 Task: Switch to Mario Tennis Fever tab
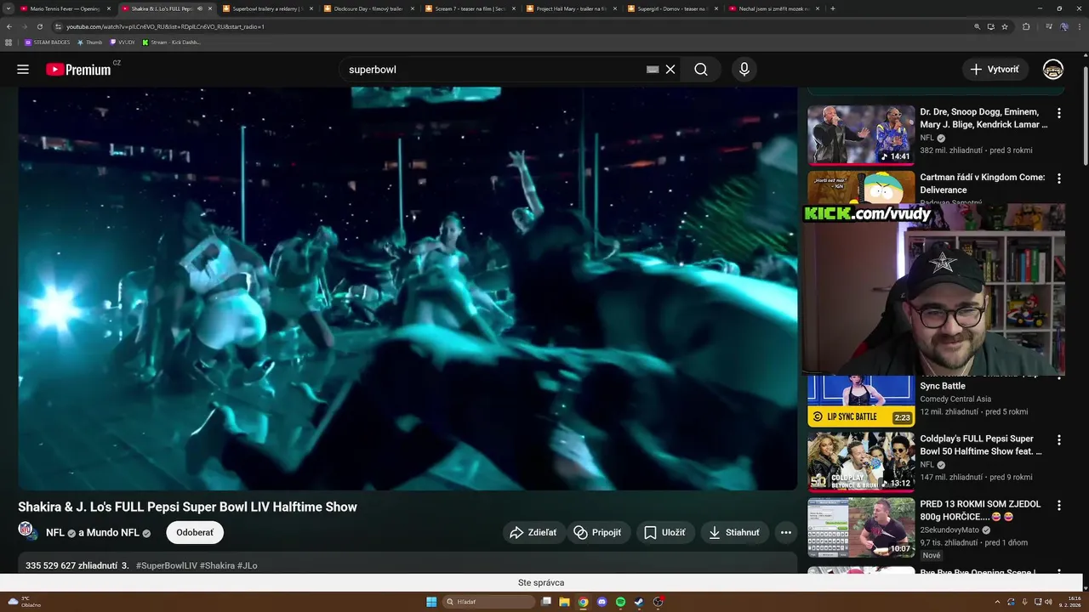pos(66,8)
